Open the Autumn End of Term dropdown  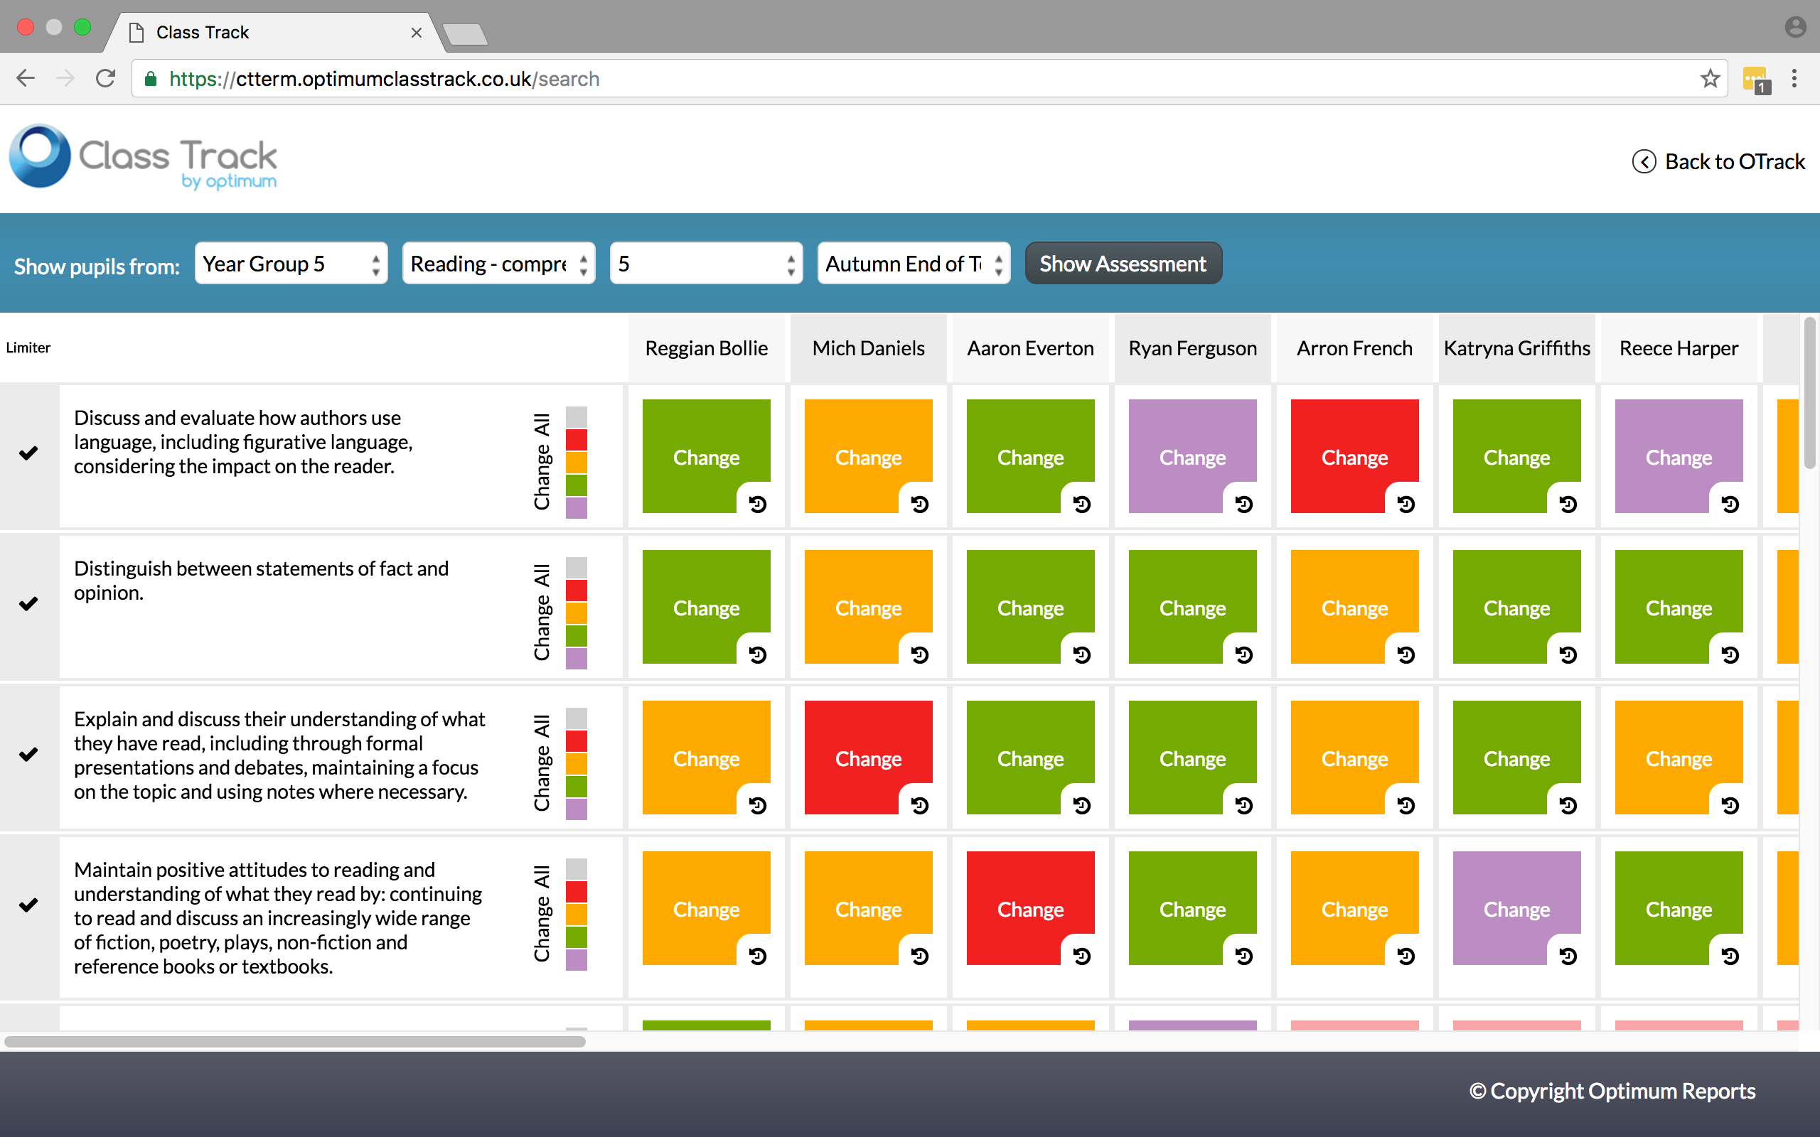[913, 263]
